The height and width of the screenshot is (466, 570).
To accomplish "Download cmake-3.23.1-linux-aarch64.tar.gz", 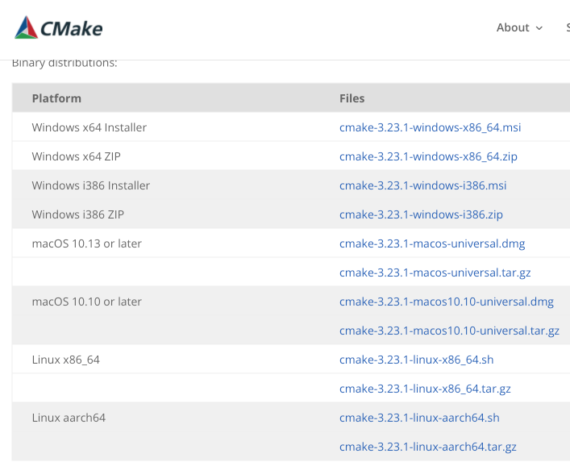I will (428, 447).
